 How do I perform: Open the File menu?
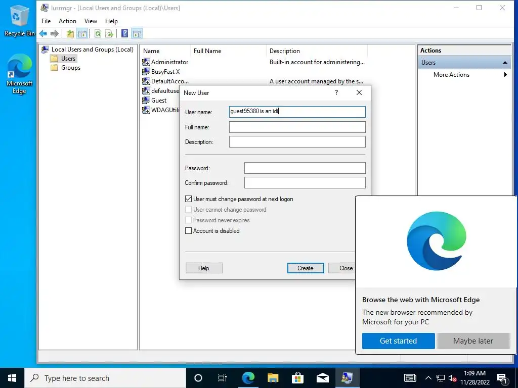[46, 21]
